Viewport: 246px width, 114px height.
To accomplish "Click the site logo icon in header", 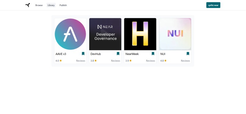I will pos(28,5).
